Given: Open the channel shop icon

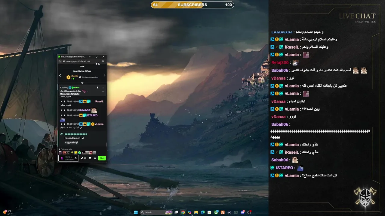Looking at the screenshot, I should (90, 158).
